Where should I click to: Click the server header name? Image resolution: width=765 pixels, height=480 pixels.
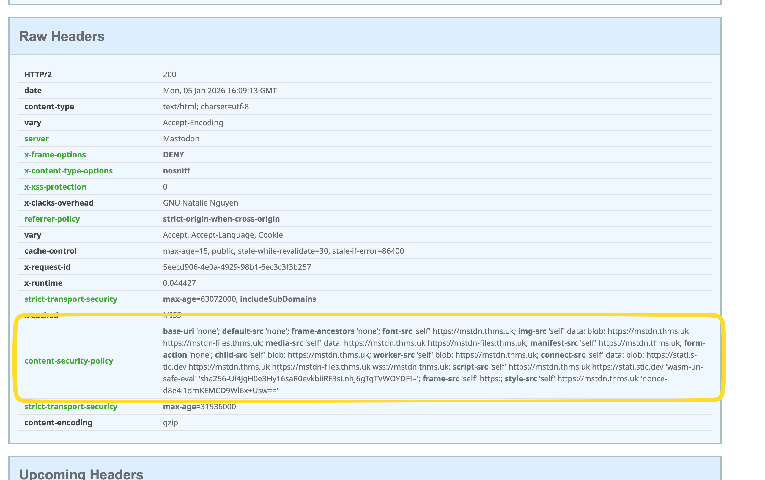click(36, 138)
